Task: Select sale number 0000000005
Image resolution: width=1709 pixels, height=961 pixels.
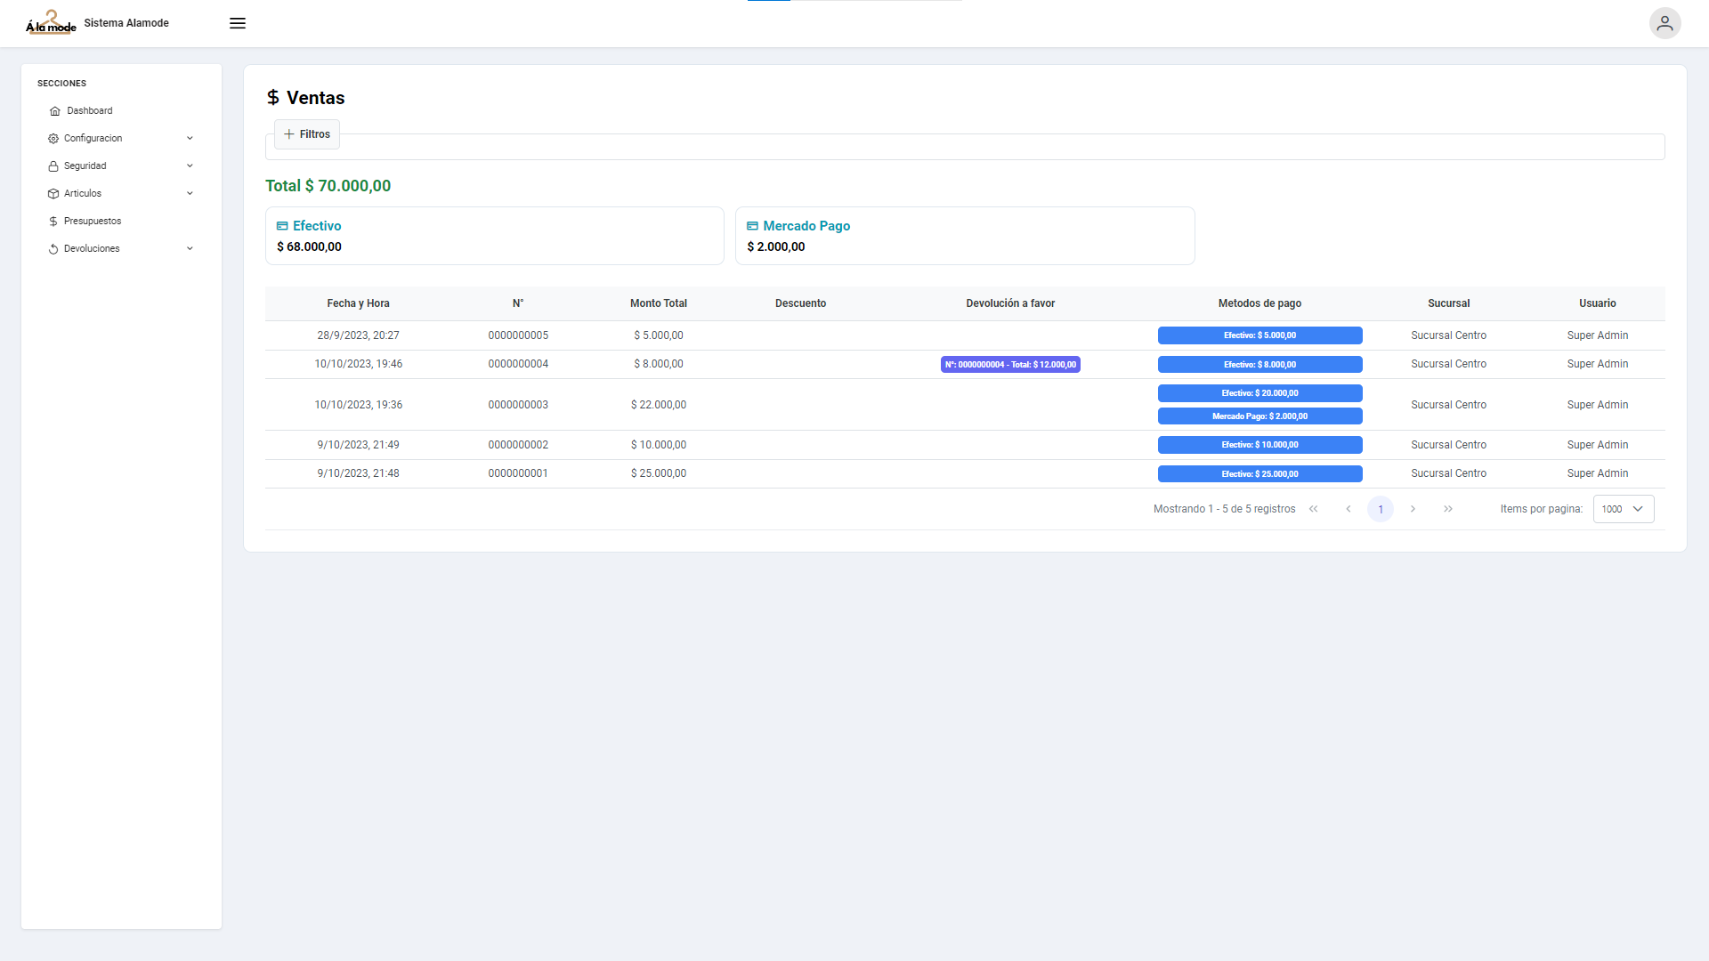Action: 518,335
